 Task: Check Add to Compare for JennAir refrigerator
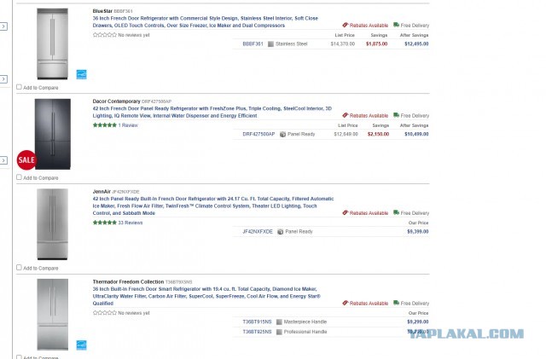click(x=19, y=268)
